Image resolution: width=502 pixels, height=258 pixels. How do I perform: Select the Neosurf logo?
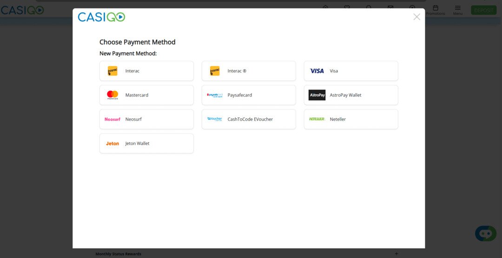112,119
